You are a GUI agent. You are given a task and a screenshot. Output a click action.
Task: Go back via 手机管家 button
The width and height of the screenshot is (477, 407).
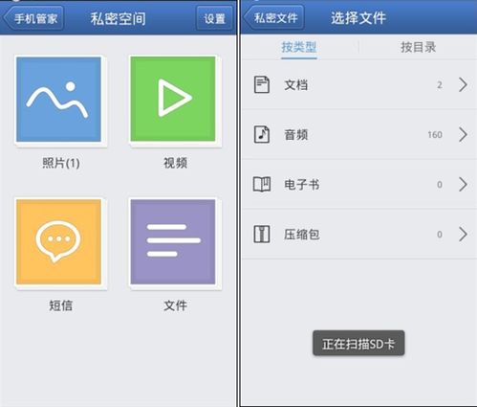pyautogui.click(x=33, y=18)
